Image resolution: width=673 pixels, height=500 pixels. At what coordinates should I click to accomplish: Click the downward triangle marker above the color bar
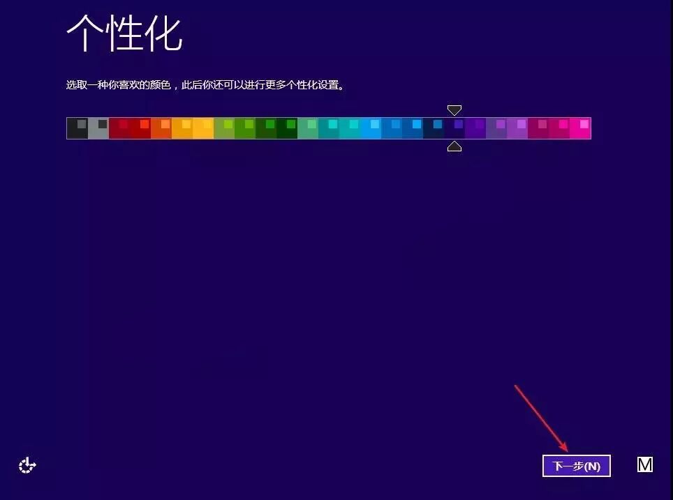pyautogui.click(x=454, y=110)
